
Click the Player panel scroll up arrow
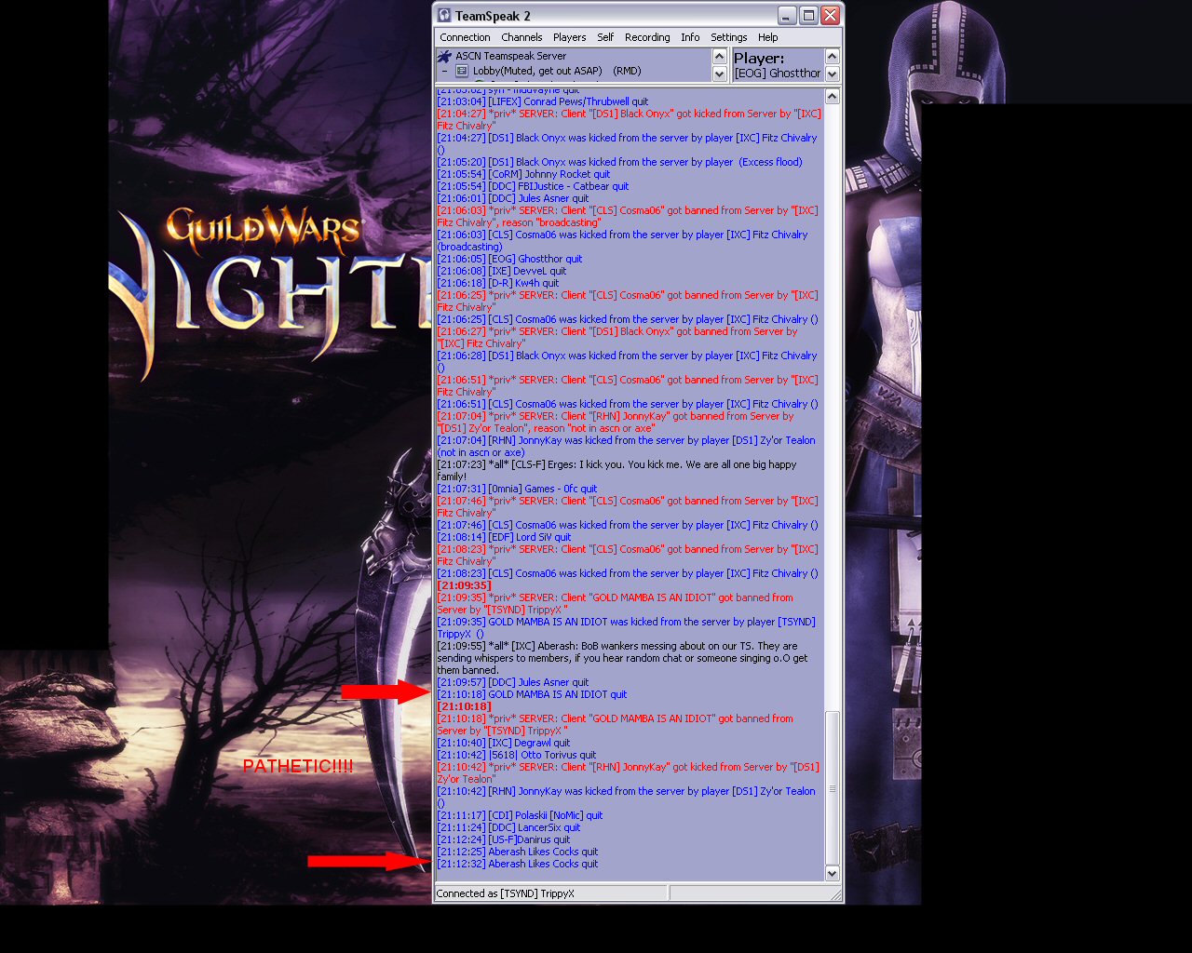(x=833, y=56)
